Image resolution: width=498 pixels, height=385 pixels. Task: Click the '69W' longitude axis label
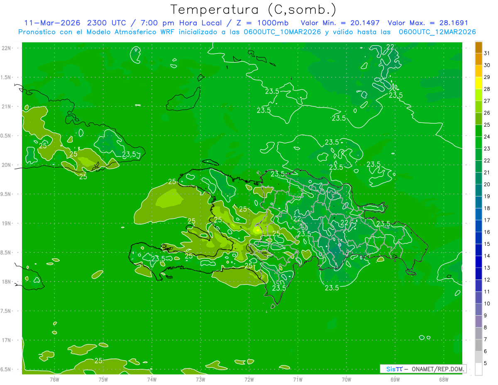coord(395,379)
